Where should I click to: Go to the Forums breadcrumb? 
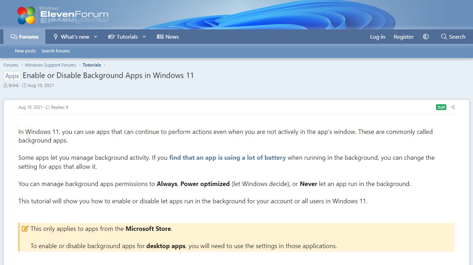pos(11,65)
